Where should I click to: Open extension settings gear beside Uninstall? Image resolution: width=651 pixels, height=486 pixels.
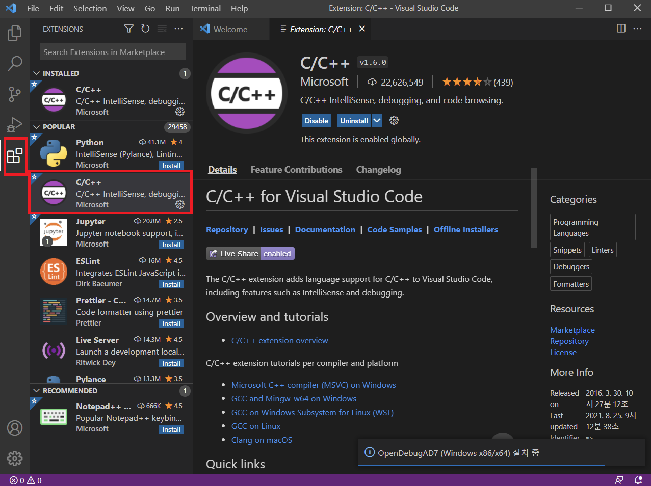click(394, 121)
